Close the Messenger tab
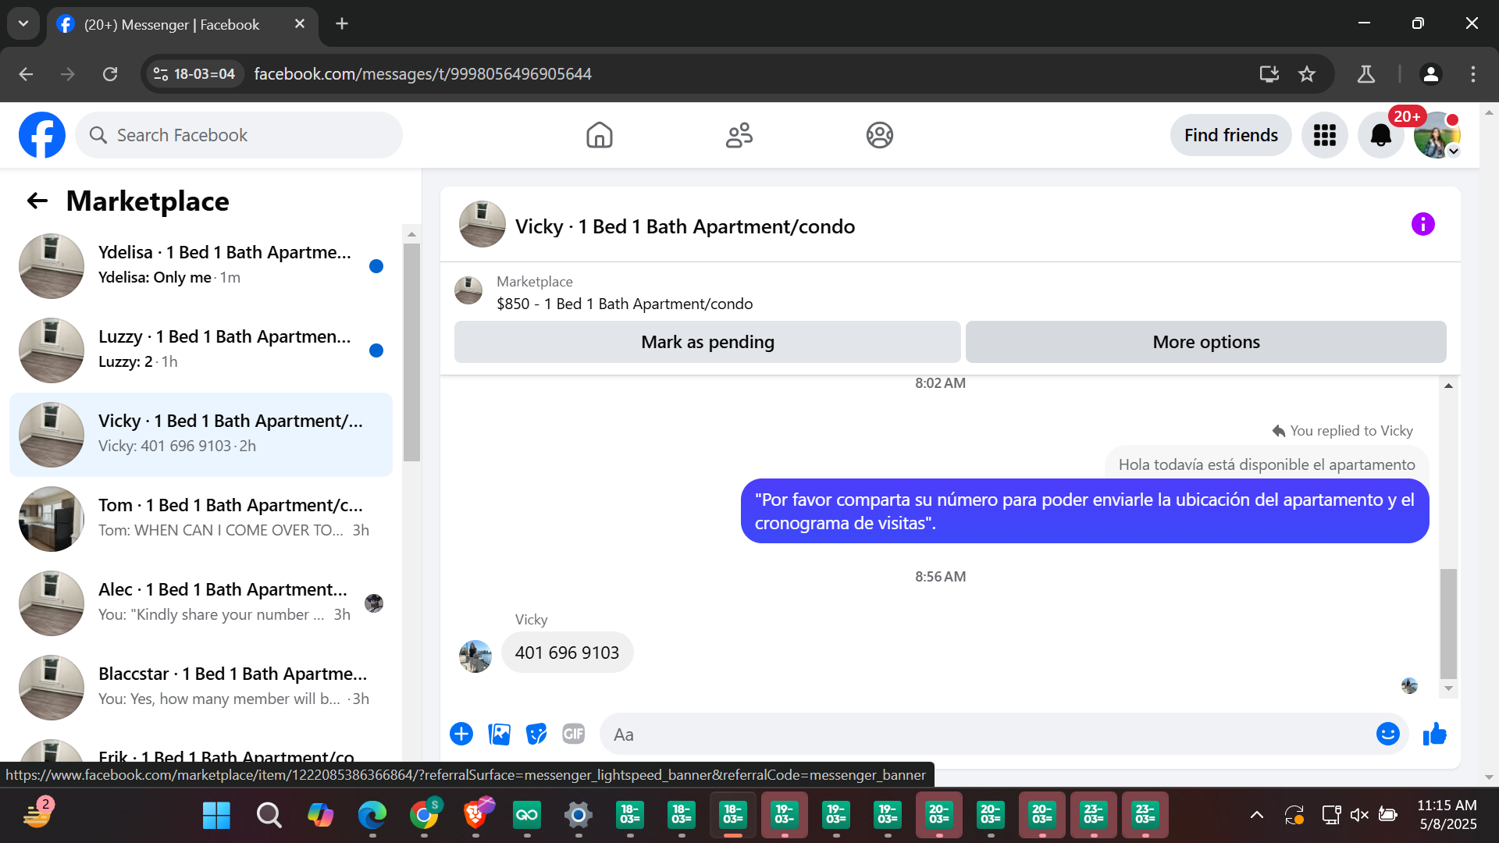The height and width of the screenshot is (843, 1499). pyautogui.click(x=300, y=24)
